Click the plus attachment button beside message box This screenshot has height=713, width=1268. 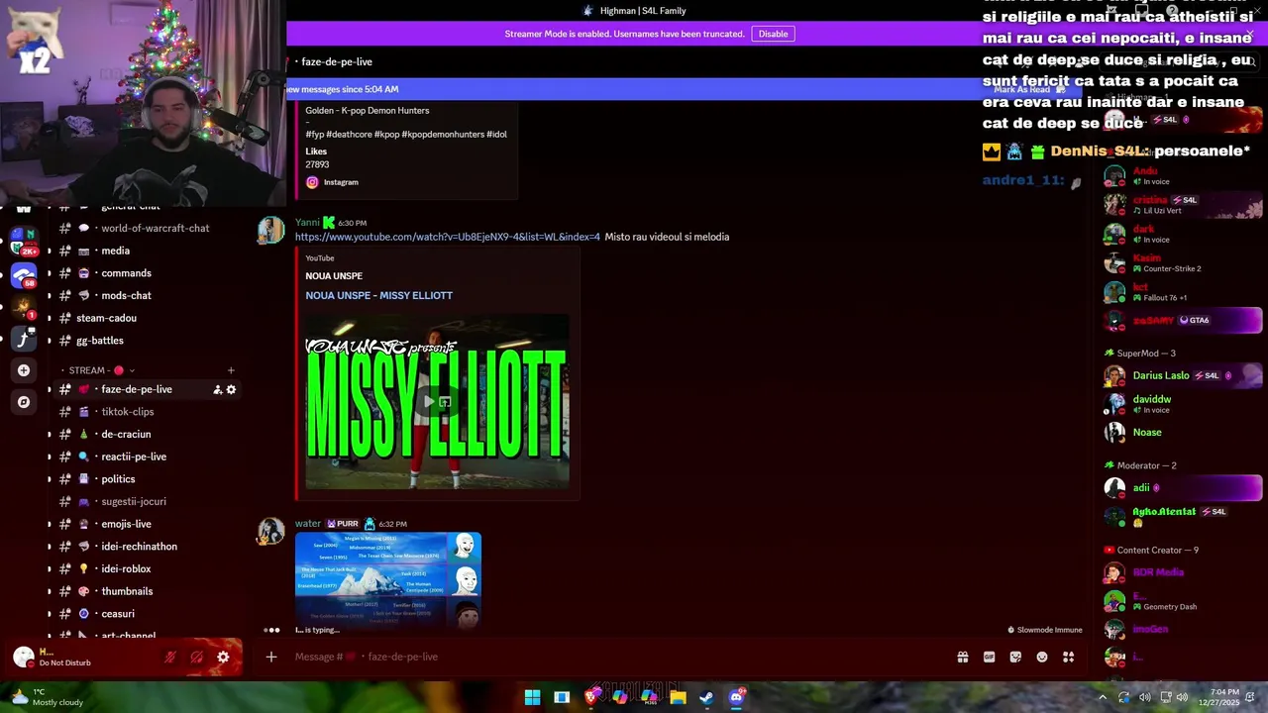[270, 657]
